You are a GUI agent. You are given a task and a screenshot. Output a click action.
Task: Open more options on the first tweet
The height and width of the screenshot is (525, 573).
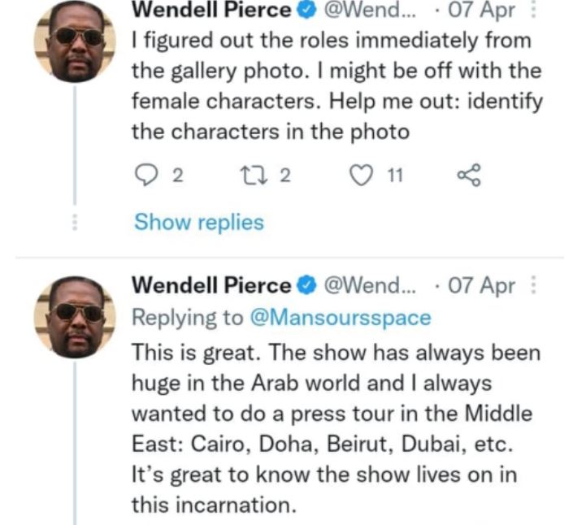coord(534,11)
